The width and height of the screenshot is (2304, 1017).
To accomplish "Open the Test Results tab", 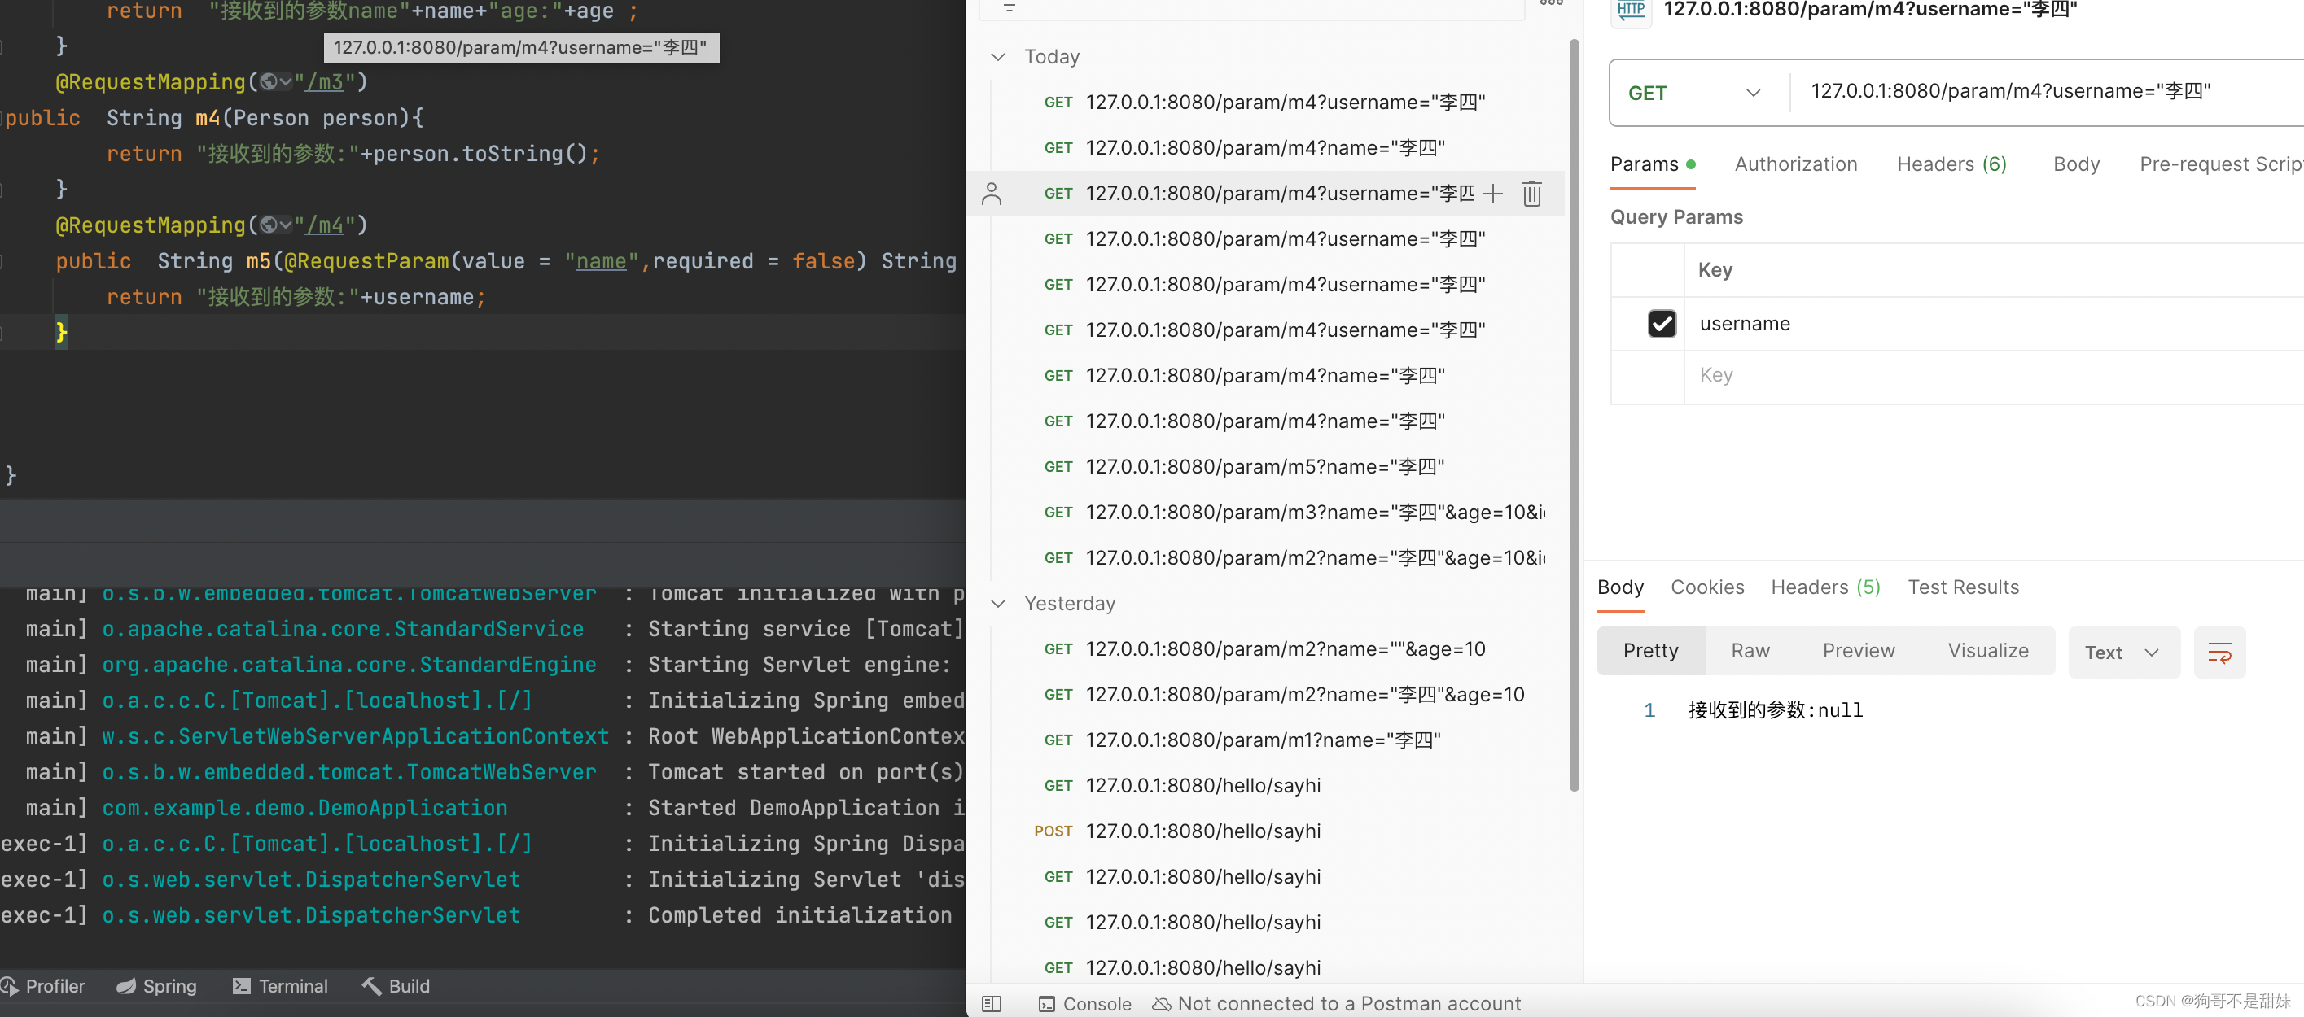I will (x=1962, y=587).
